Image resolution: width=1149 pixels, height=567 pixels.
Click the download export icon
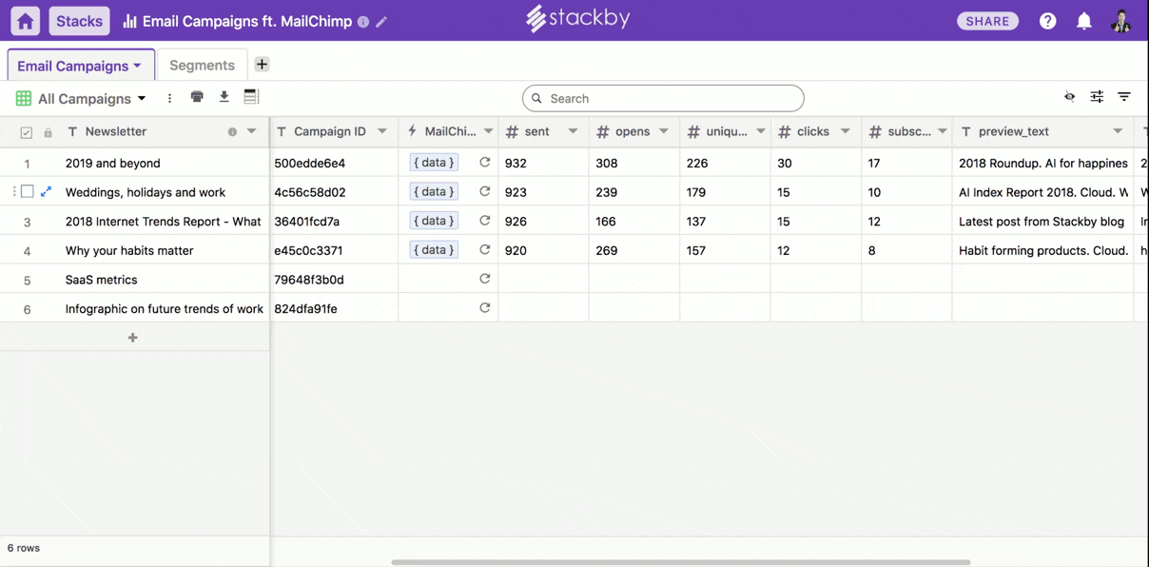(224, 97)
